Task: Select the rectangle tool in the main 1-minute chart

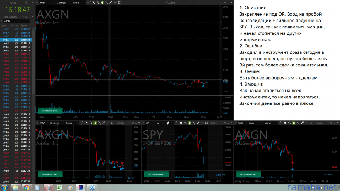Action: [119, 2]
